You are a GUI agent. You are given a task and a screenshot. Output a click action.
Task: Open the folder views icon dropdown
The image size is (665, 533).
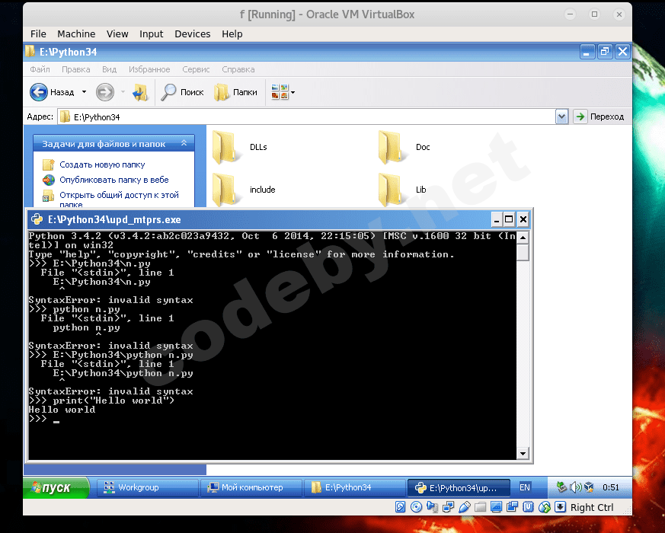pos(283,92)
